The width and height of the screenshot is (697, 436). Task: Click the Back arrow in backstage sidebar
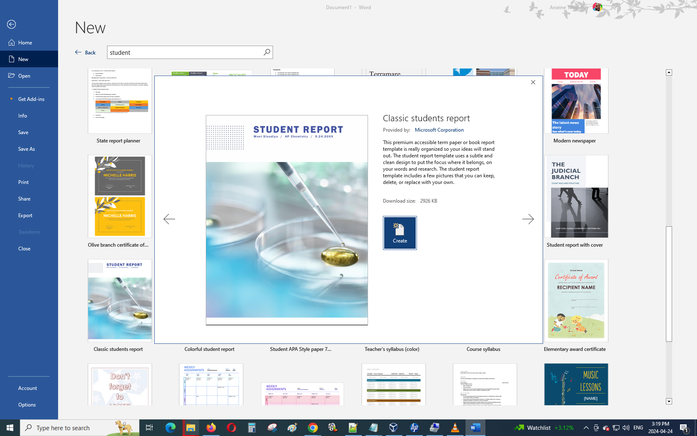click(12, 24)
